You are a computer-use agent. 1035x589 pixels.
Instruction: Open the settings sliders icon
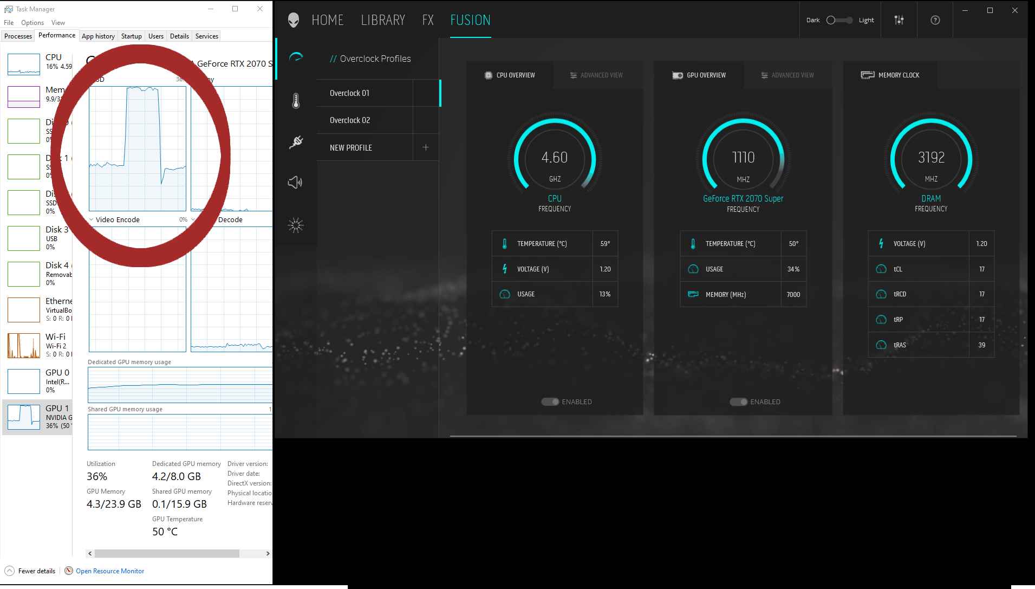coord(899,20)
